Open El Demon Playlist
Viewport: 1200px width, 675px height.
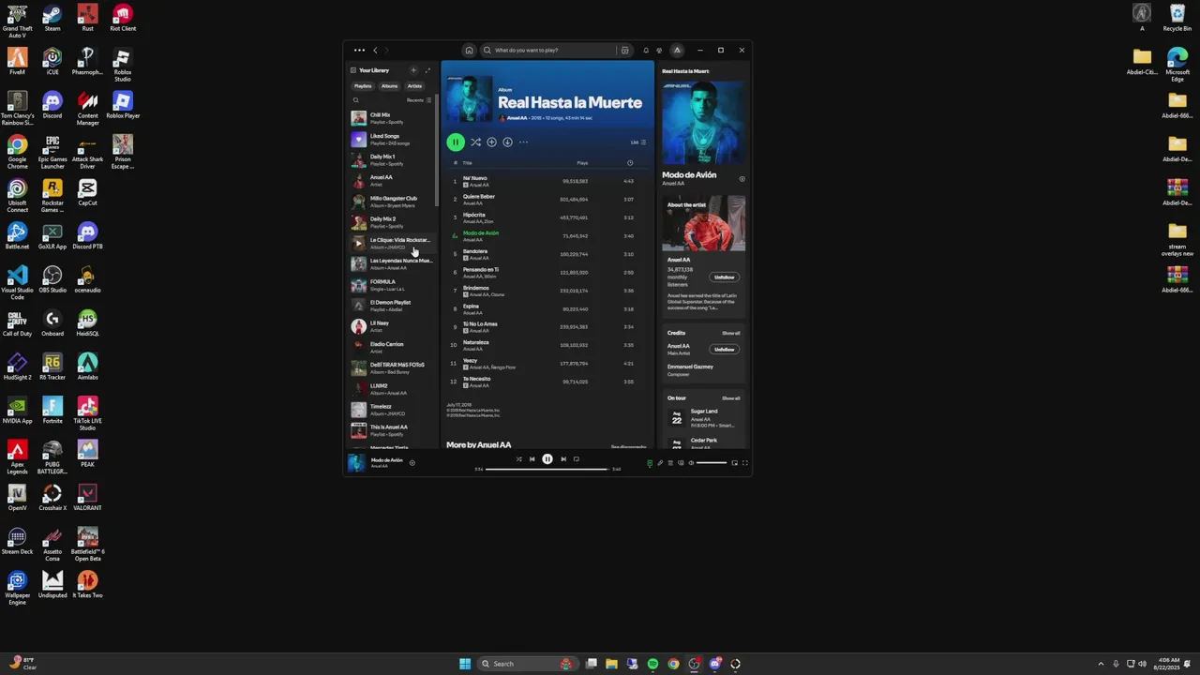point(391,306)
